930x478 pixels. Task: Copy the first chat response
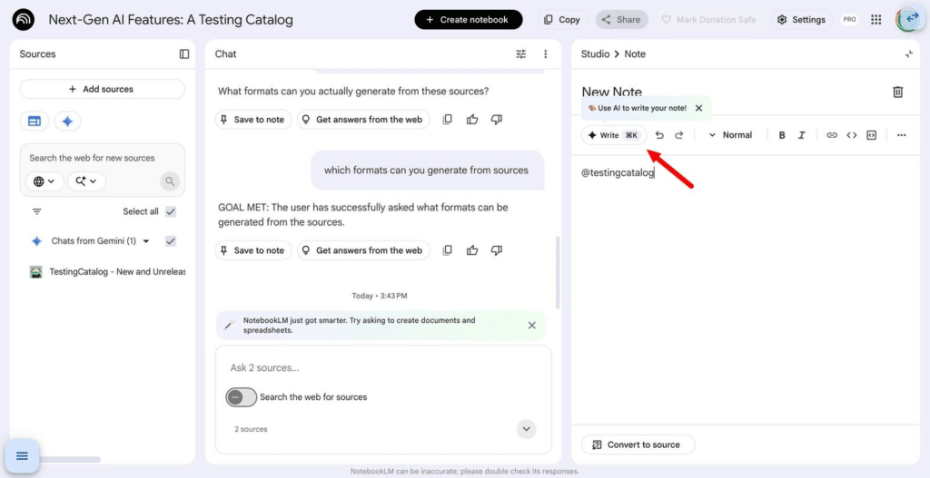(448, 119)
